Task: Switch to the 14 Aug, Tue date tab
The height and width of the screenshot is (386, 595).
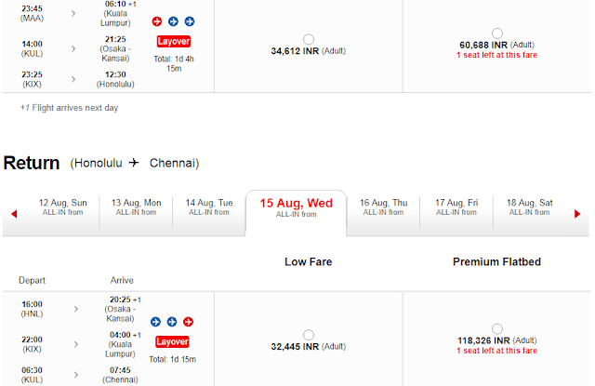Action: coord(209,207)
